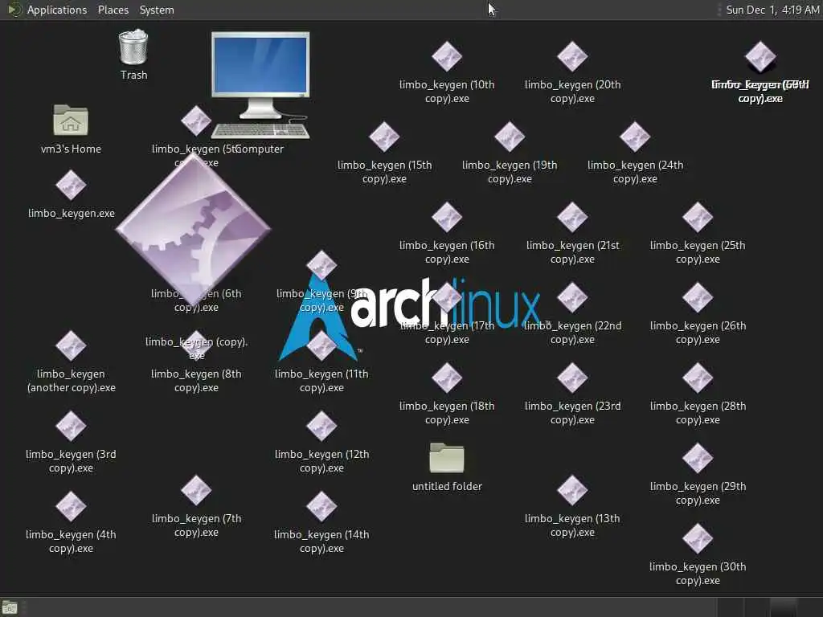Select the limbo_keygen.exe file icon
This screenshot has width=823, height=617.
click(71, 186)
